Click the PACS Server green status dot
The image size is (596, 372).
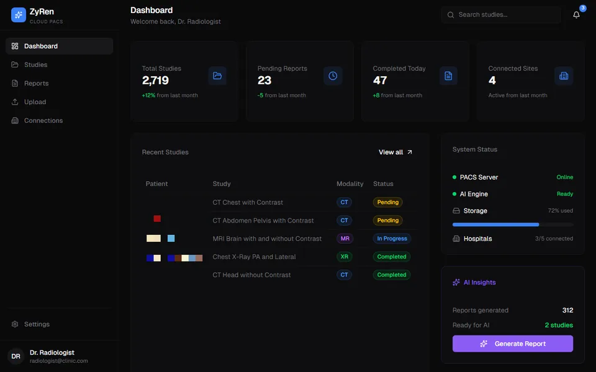click(454, 177)
